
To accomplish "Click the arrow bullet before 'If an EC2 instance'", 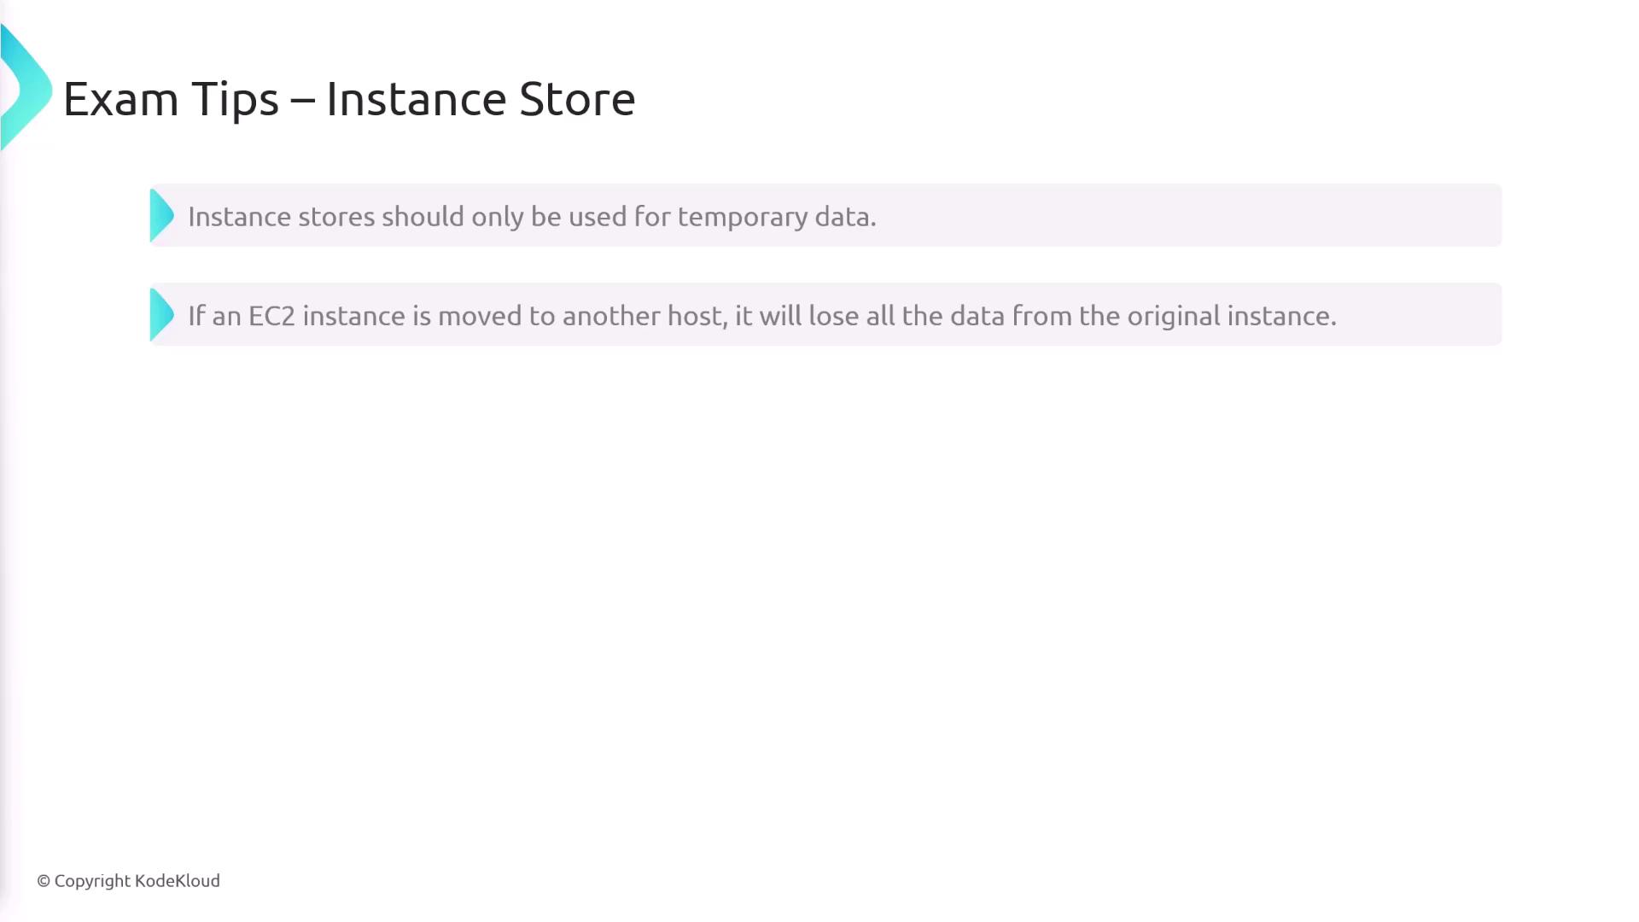I will point(160,315).
